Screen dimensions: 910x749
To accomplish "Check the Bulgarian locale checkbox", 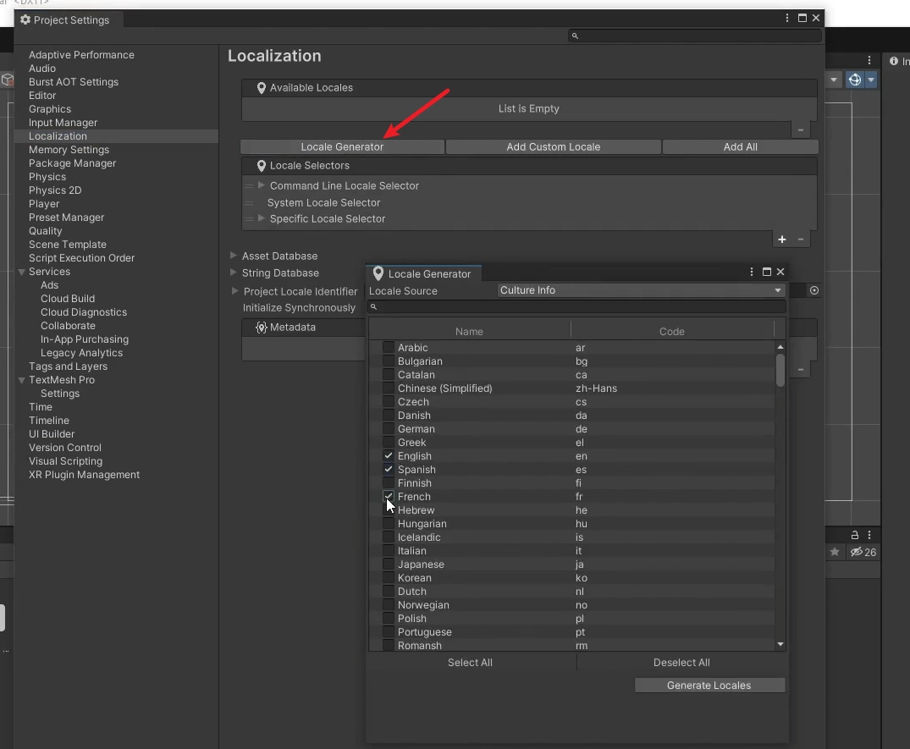I will pyautogui.click(x=389, y=361).
